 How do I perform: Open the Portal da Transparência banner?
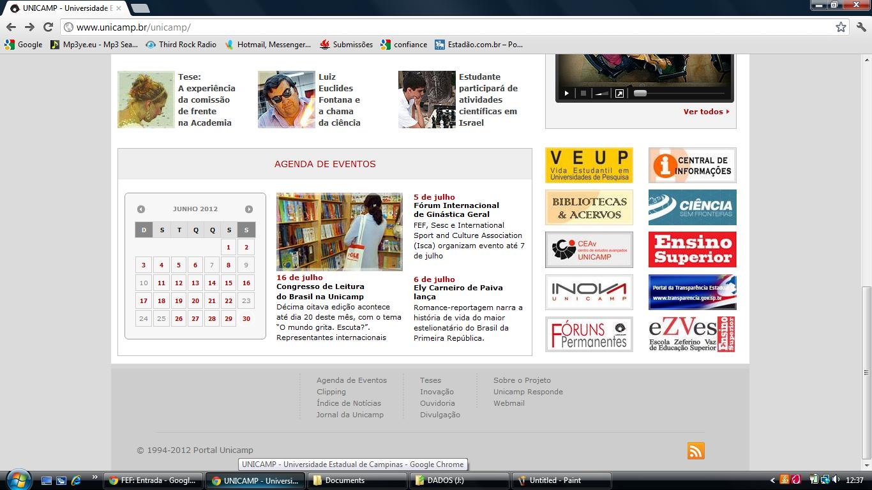692,292
